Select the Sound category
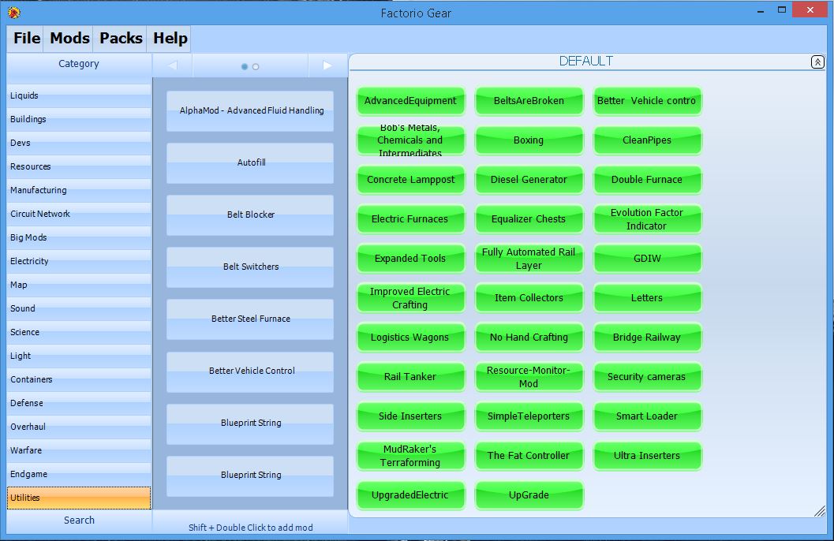Screen dimensions: 834x541 click(79, 308)
